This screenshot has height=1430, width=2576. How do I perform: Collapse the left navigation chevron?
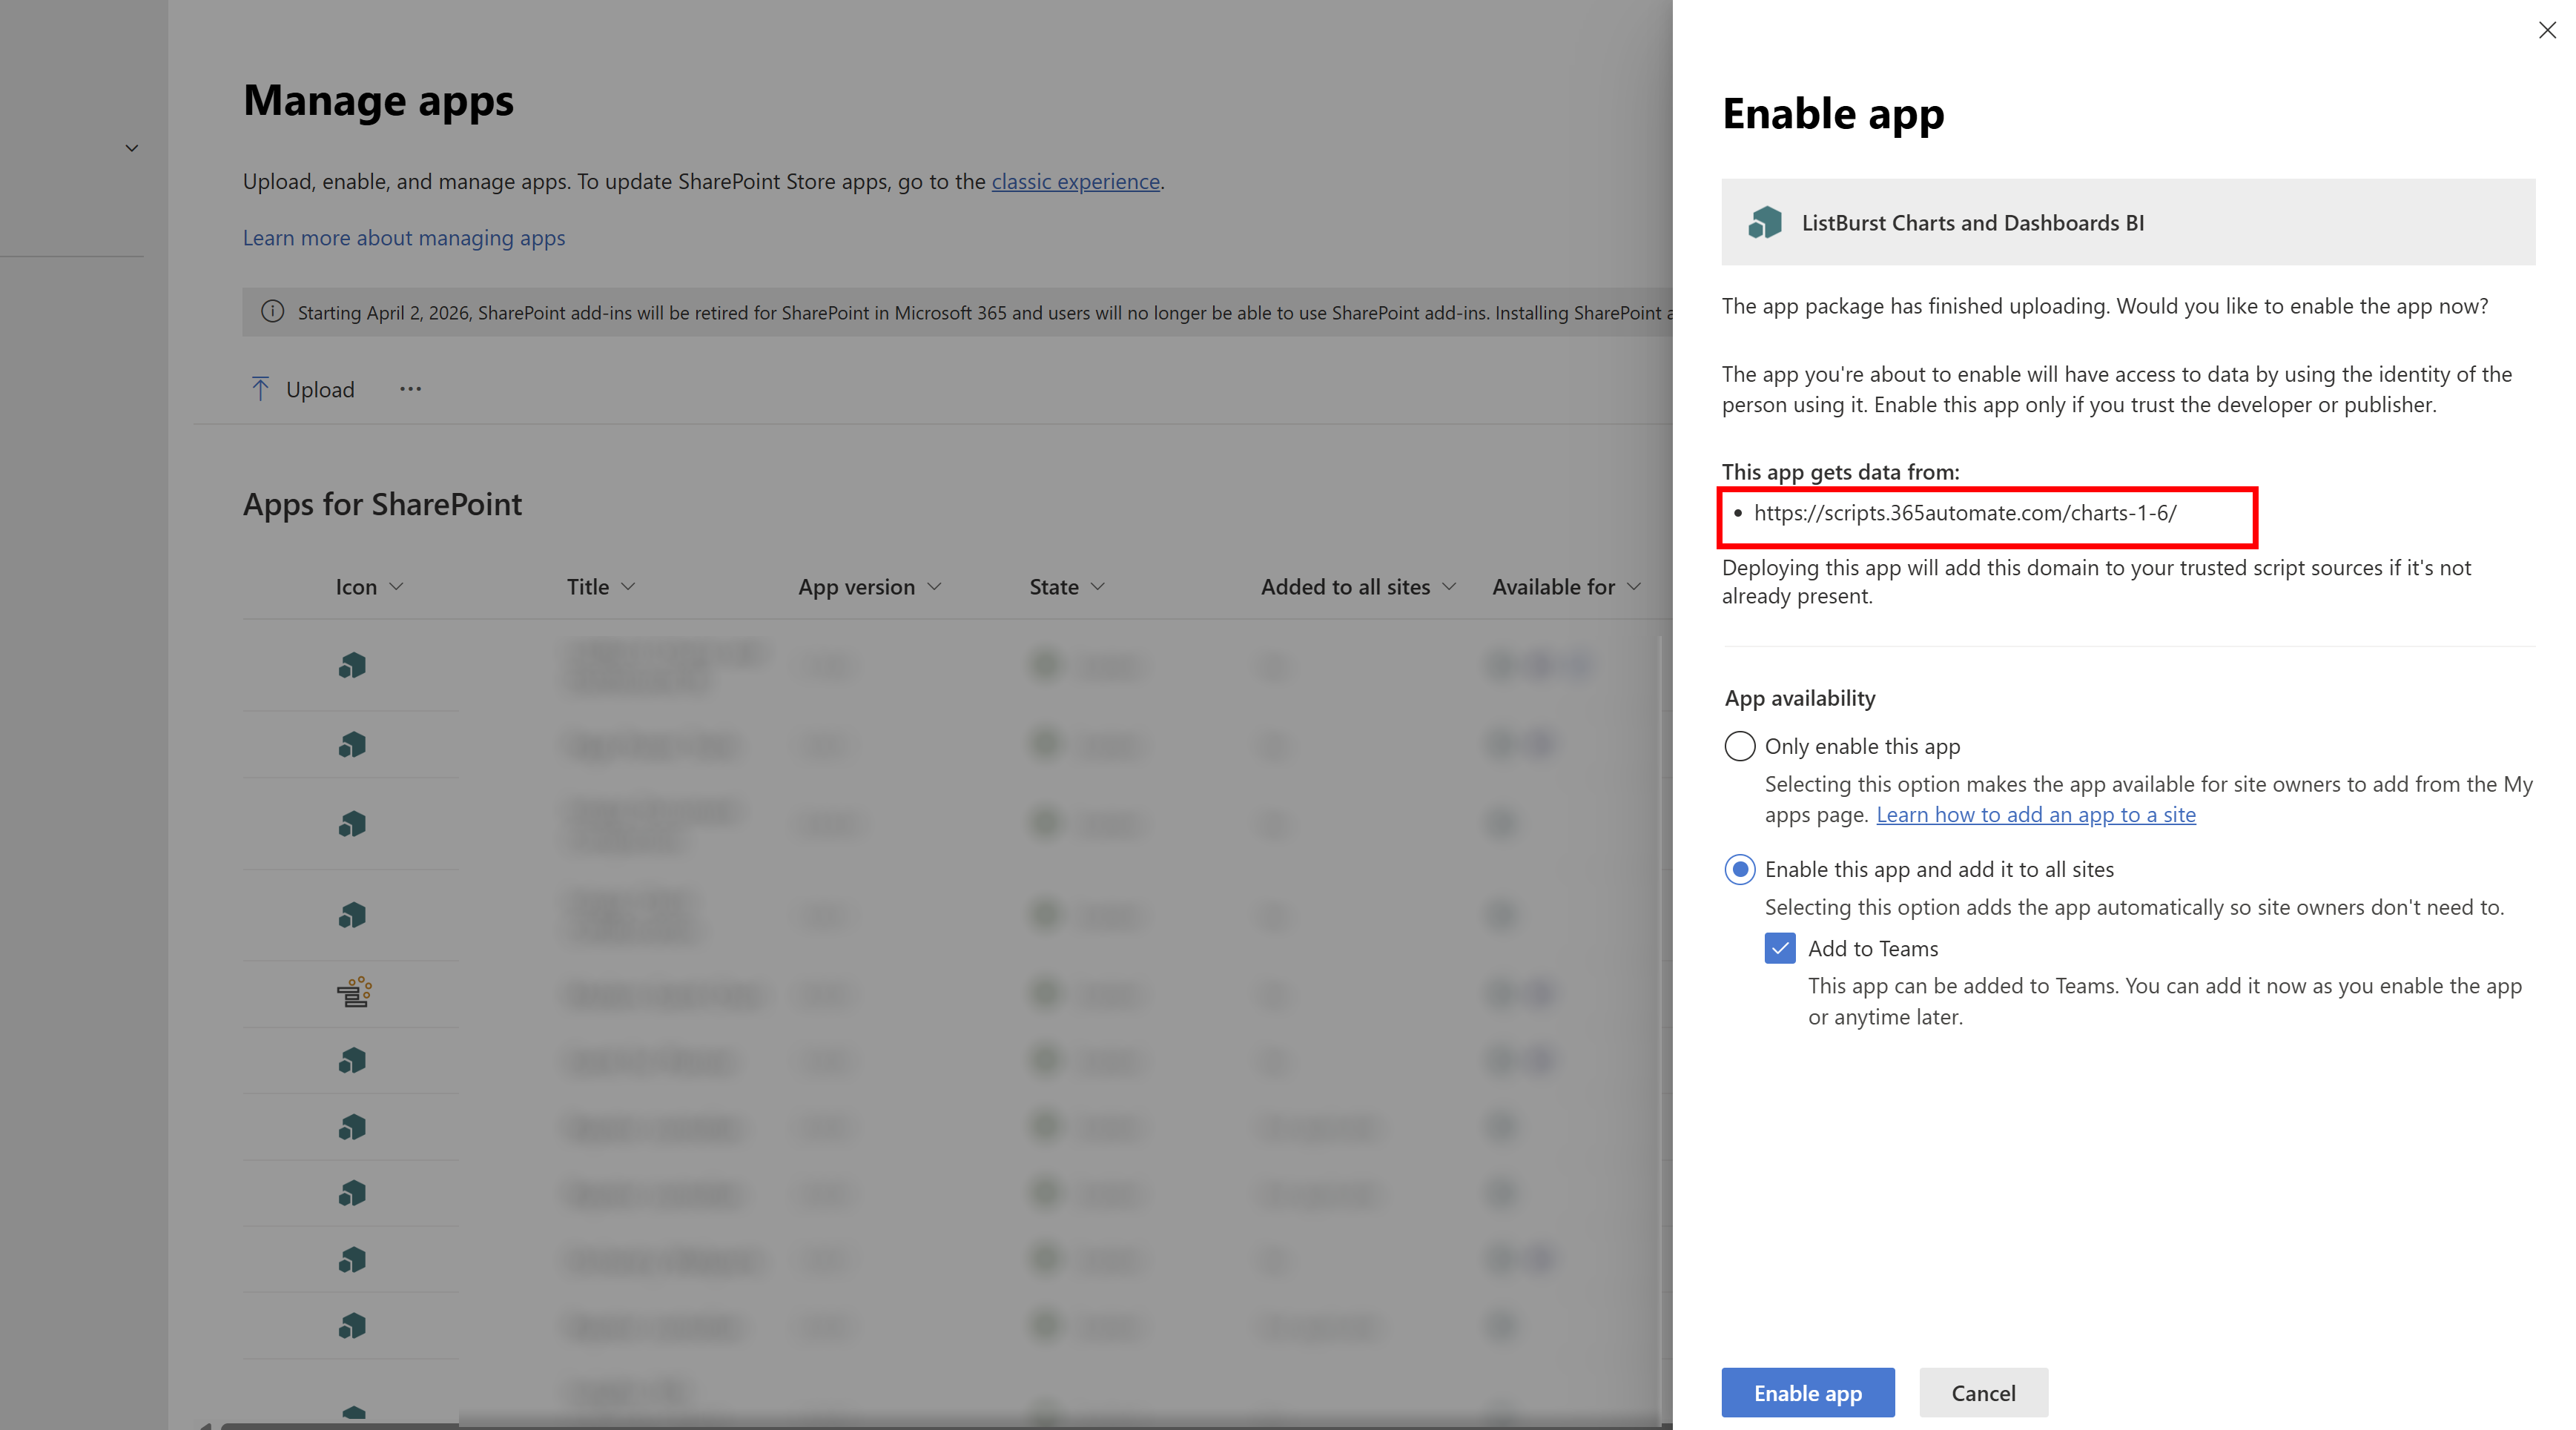point(131,148)
